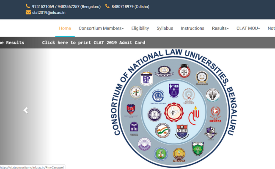
Task: Click the envelope icon beside the email address
Action: pyautogui.click(x=28, y=13)
